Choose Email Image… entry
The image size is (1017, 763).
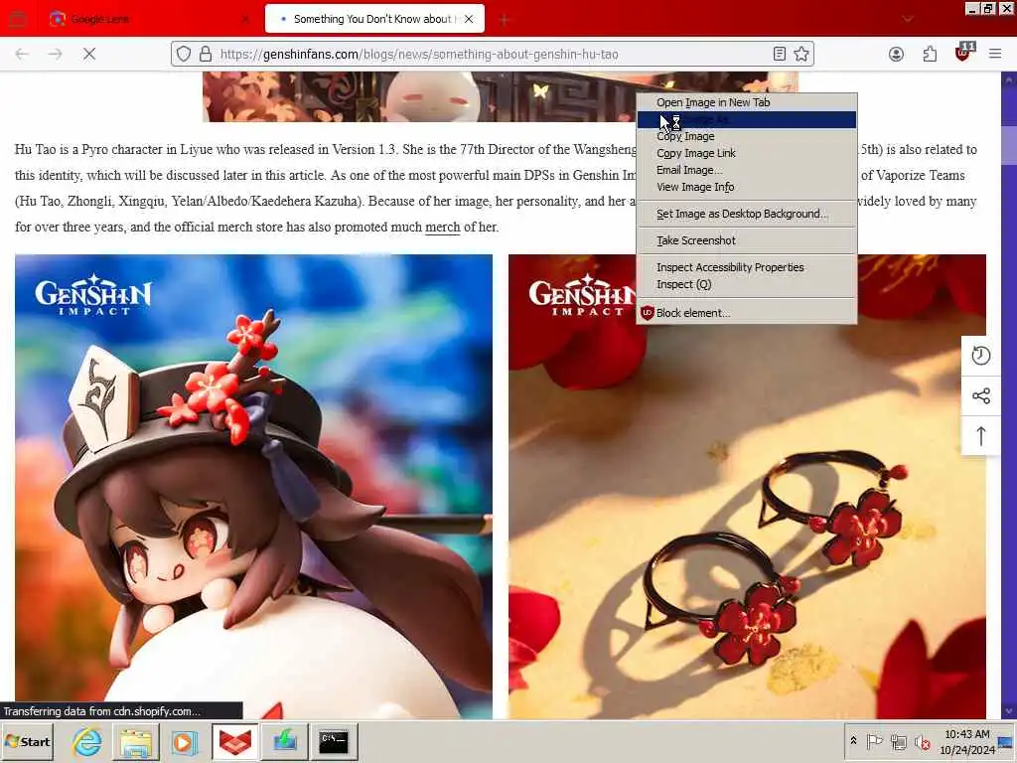point(747,170)
